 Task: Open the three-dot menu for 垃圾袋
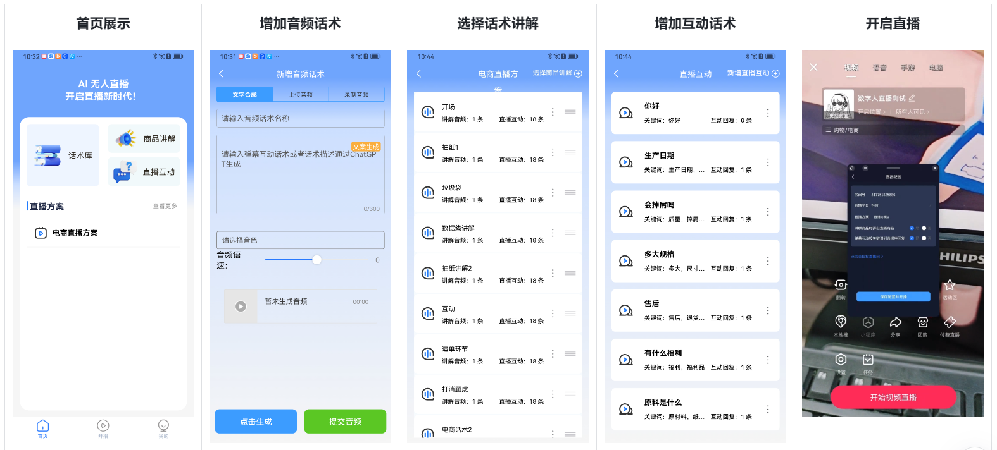tap(553, 193)
